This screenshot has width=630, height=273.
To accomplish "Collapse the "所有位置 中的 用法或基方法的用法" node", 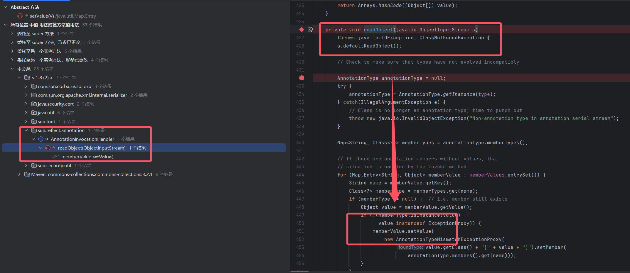I will coord(5,25).
